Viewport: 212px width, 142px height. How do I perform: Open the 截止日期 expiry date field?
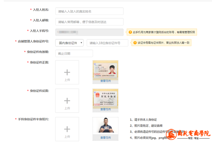(74, 53)
